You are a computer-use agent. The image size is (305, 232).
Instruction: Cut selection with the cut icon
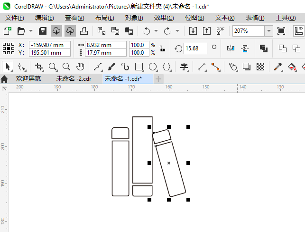click(x=102, y=31)
